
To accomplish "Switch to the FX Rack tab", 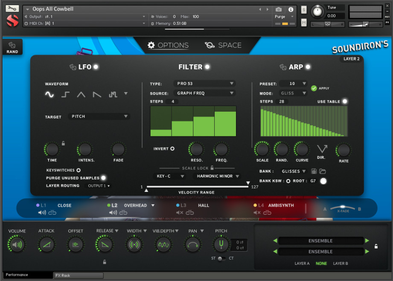I will 79,275.
